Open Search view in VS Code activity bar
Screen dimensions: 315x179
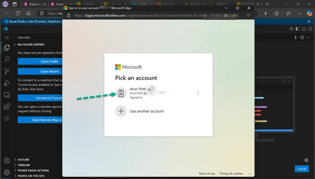pos(7,59)
